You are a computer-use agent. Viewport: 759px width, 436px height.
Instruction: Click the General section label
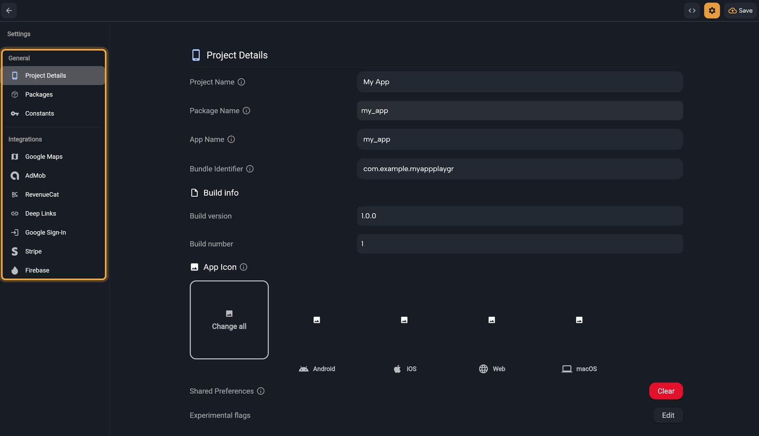[x=19, y=58]
